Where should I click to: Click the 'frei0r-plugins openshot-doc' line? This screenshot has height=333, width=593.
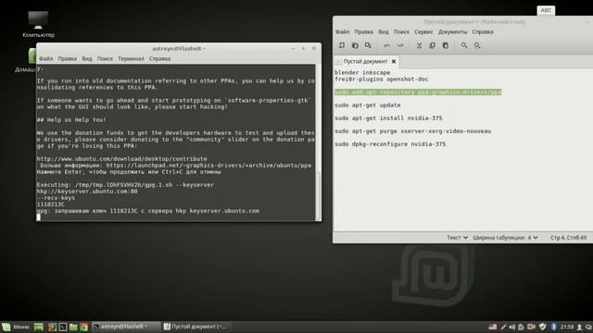click(381, 80)
